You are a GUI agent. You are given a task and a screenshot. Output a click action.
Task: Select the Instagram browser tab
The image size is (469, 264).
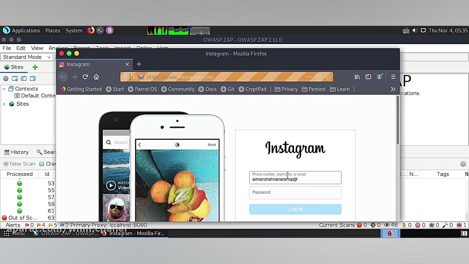tap(94, 64)
